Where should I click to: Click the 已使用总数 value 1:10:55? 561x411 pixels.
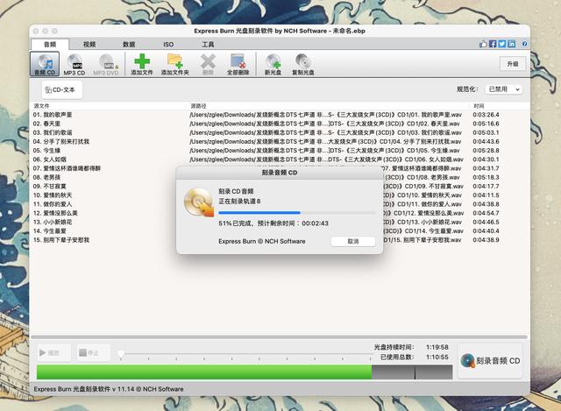point(437,357)
